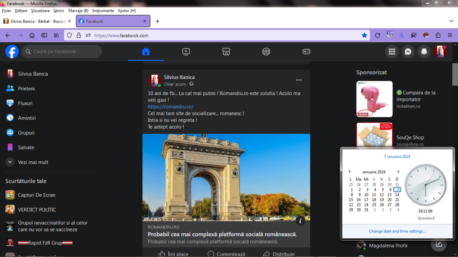
Task: Open the notifications bell icon
Action: pos(424,51)
